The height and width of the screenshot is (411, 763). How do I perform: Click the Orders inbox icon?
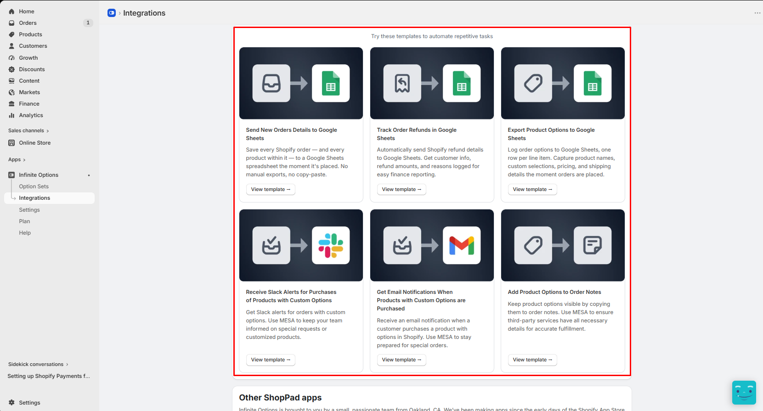(11, 23)
